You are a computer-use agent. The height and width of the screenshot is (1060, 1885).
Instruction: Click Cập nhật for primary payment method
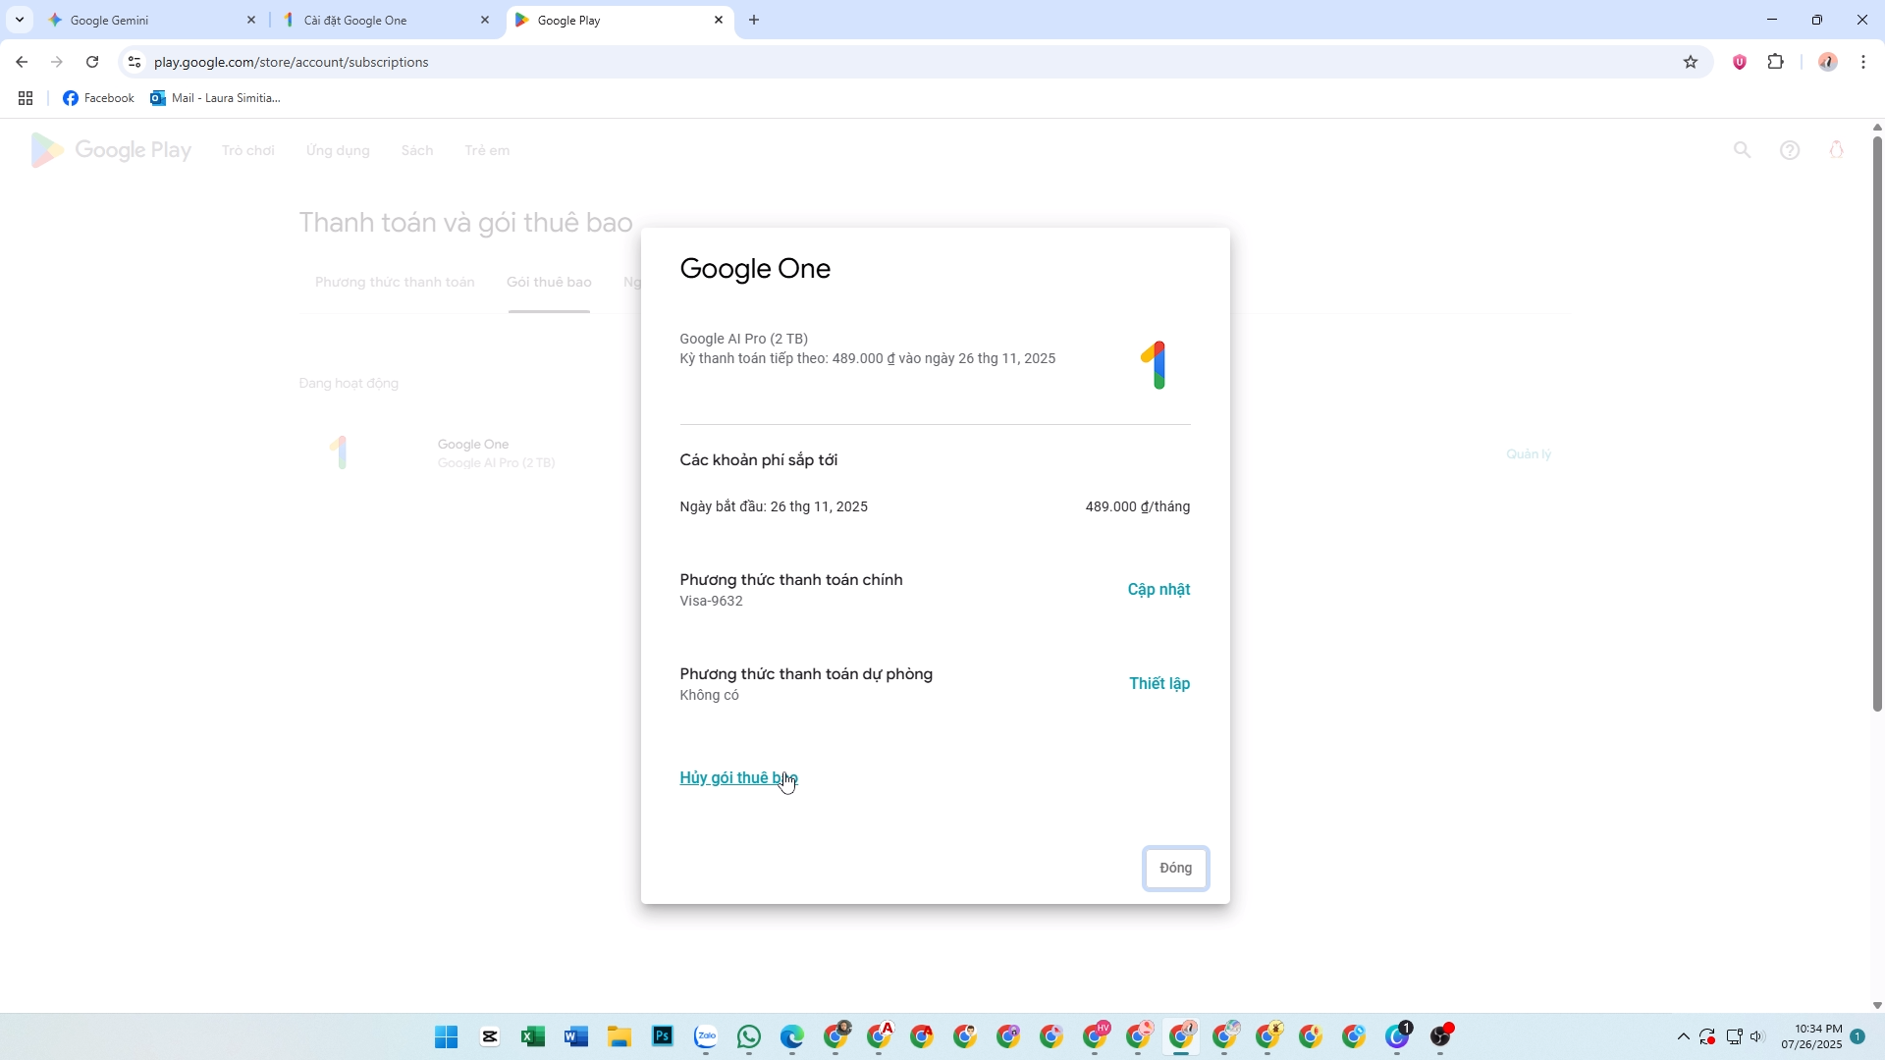[x=1158, y=589]
